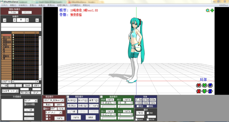Expand the 表部 row in timeline tree
The height and width of the screenshot is (122, 229).
coord(2,40)
